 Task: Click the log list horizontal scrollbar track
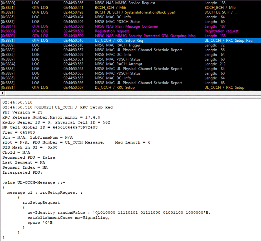point(133,93)
